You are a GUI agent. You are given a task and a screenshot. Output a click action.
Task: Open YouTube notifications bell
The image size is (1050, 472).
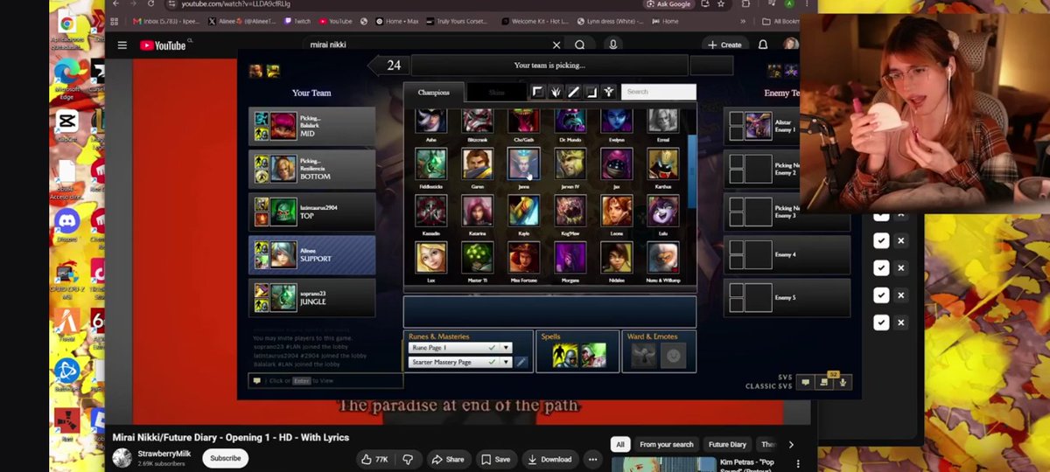(x=763, y=45)
